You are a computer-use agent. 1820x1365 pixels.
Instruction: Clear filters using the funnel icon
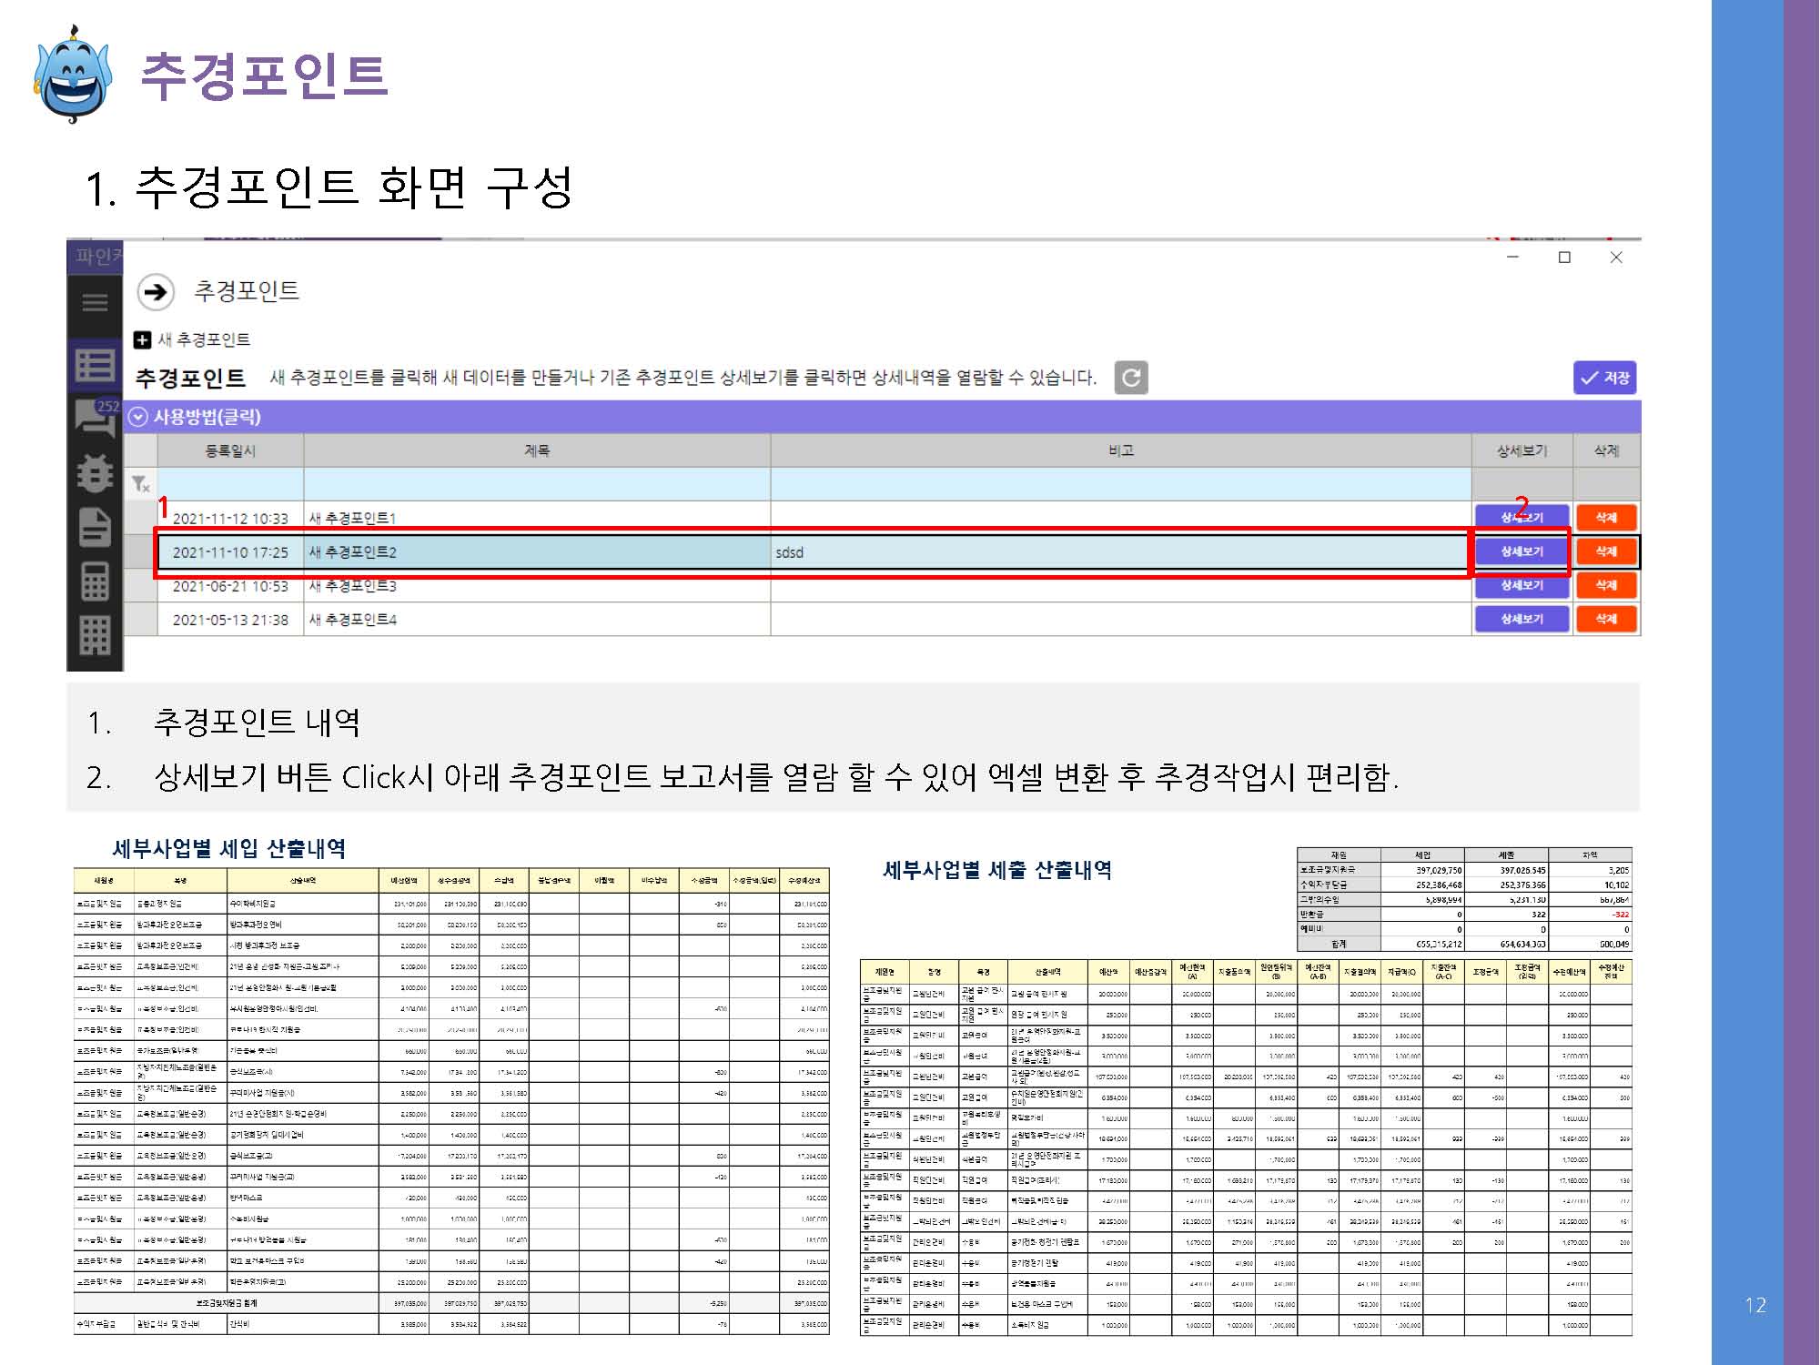(x=140, y=484)
